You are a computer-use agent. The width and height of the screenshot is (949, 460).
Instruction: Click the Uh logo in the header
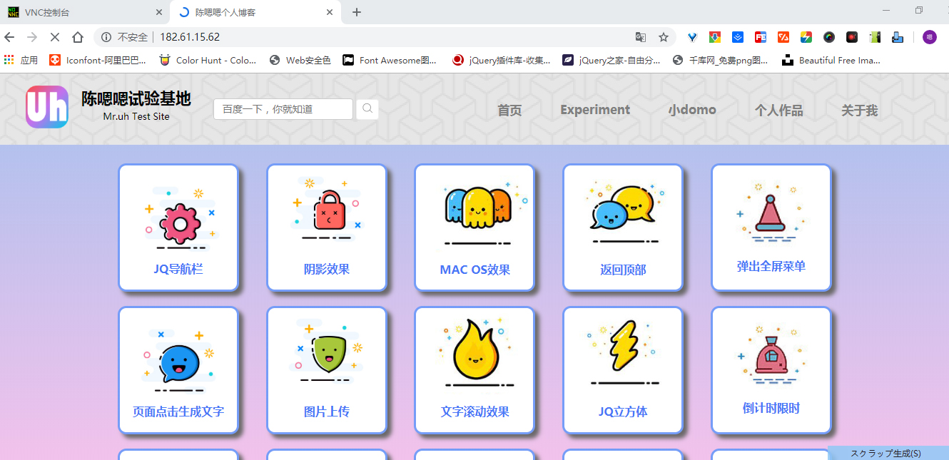click(46, 108)
